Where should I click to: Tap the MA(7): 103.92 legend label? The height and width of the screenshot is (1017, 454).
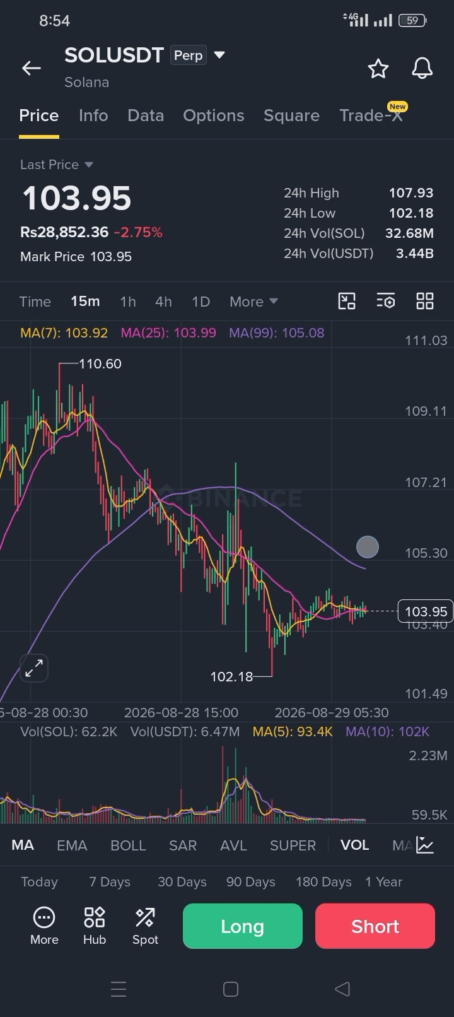(64, 332)
